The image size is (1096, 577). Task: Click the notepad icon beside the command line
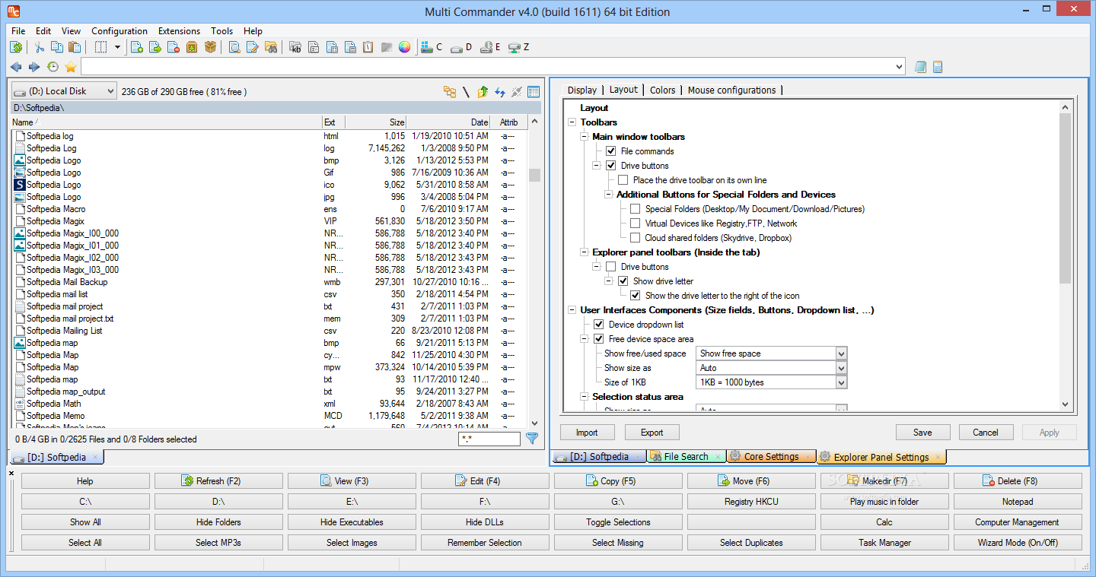pos(920,67)
